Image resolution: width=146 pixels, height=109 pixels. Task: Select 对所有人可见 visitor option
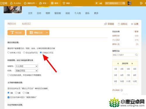[x=8, y=53]
